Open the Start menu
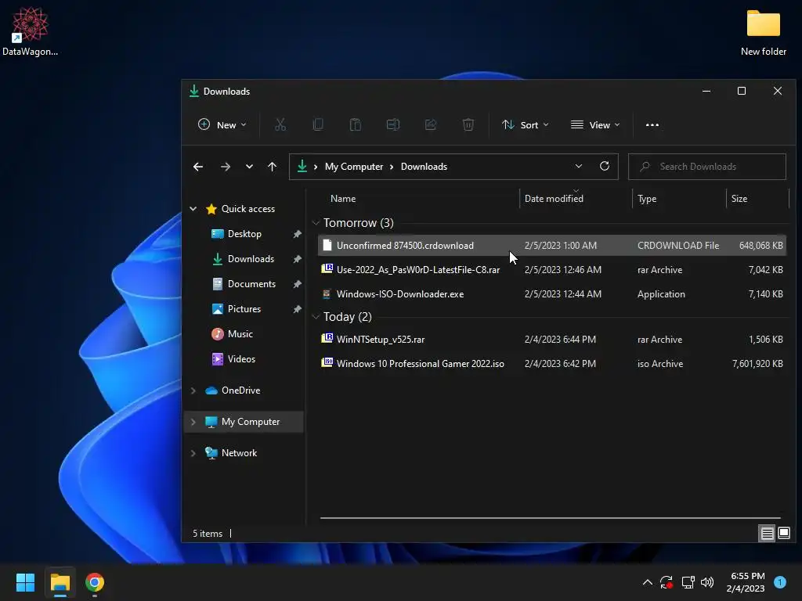The width and height of the screenshot is (802, 601). pos(25,582)
